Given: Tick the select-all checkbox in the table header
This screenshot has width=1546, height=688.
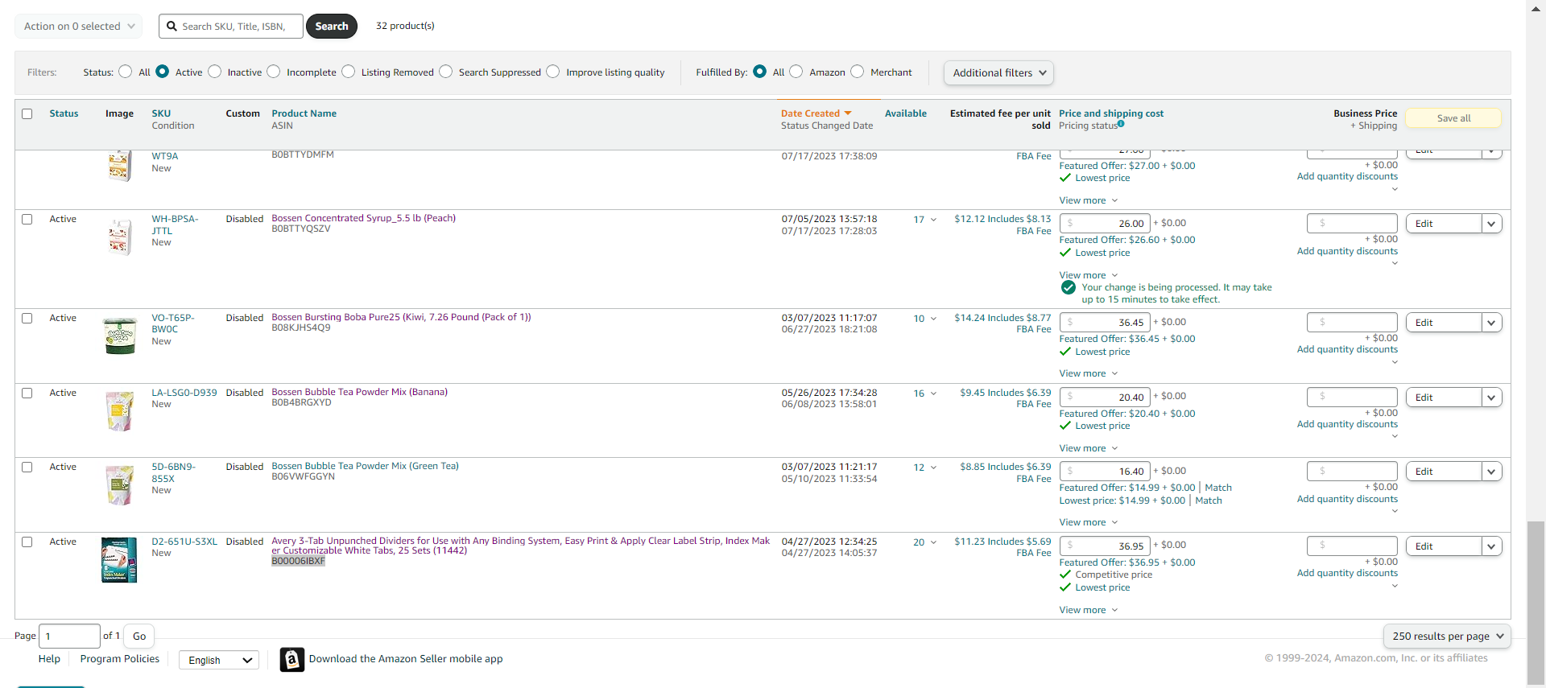Looking at the screenshot, I should tap(27, 114).
